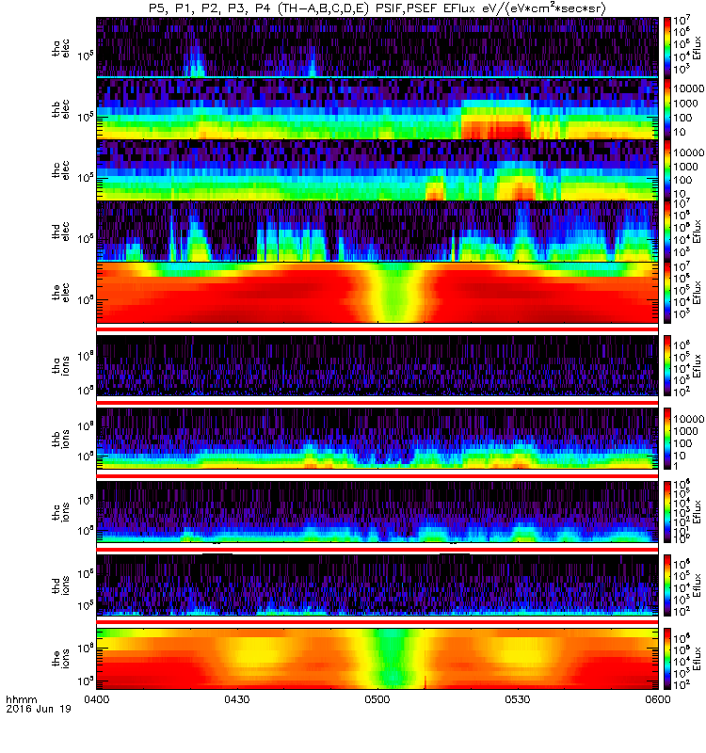Click the red flux burst in thb elec panel
The image size is (706, 753).
(x=496, y=129)
